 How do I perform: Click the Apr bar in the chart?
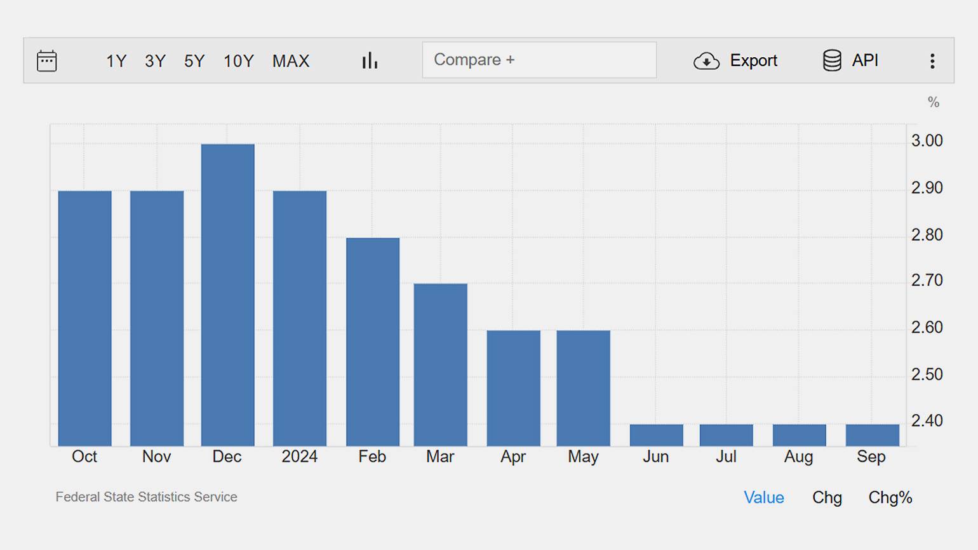click(514, 388)
